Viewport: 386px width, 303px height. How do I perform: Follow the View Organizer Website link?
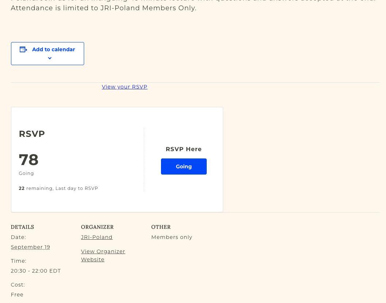tap(103, 255)
